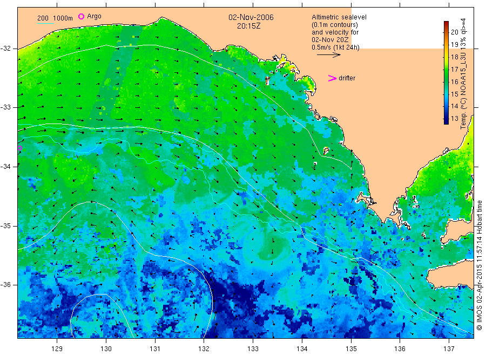
Task: Click the '200' depth contour label
Action: tap(43, 18)
